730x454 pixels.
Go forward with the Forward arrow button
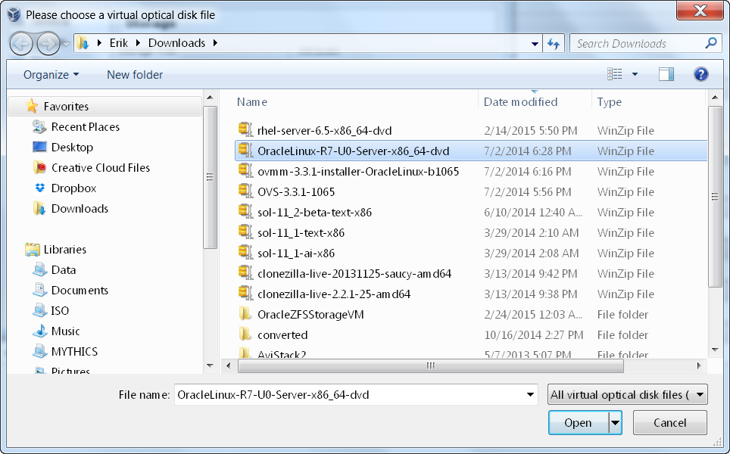pyautogui.click(x=48, y=44)
